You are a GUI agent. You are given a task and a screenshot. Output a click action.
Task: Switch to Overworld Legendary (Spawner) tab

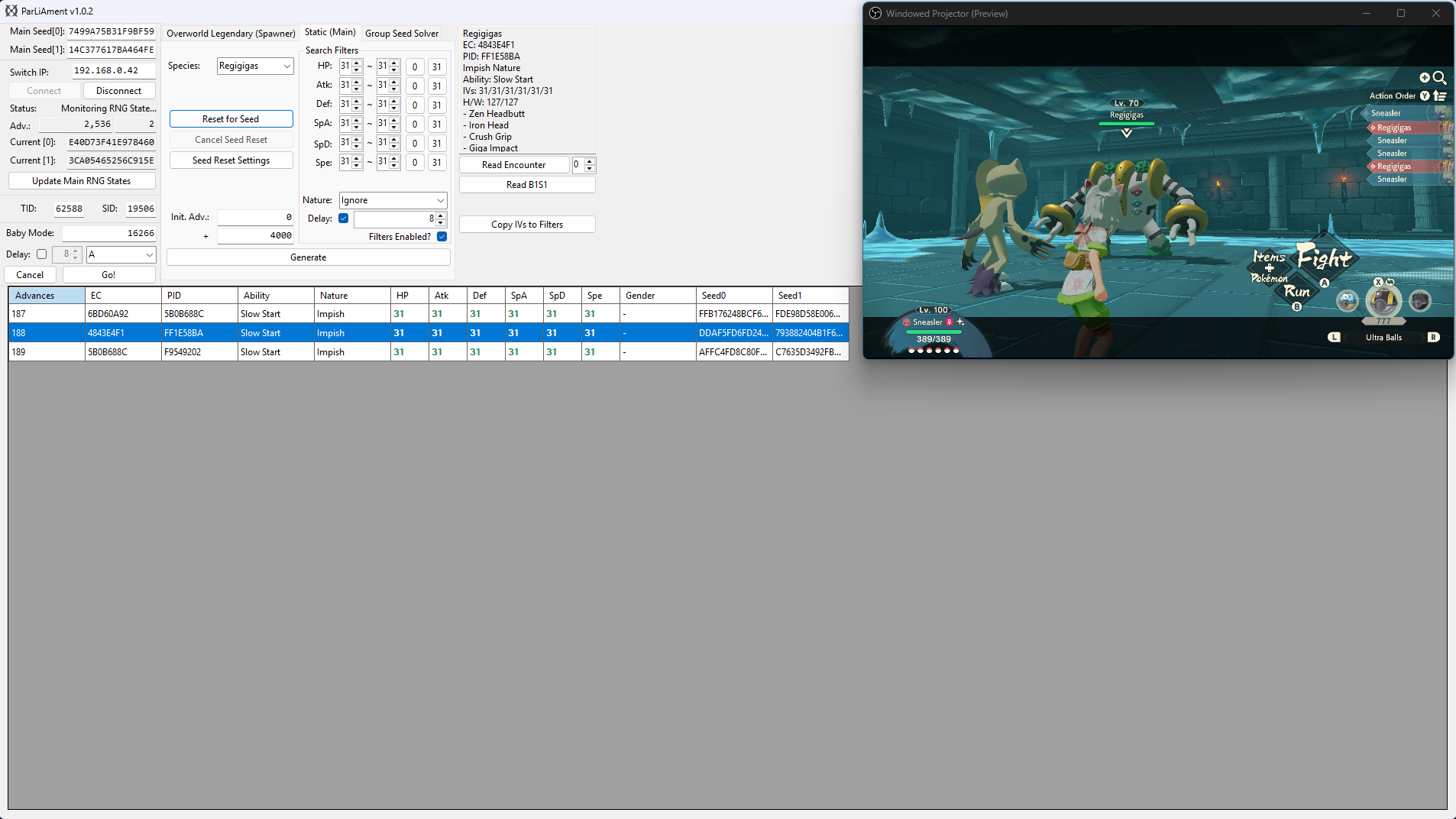click(231, 34)
